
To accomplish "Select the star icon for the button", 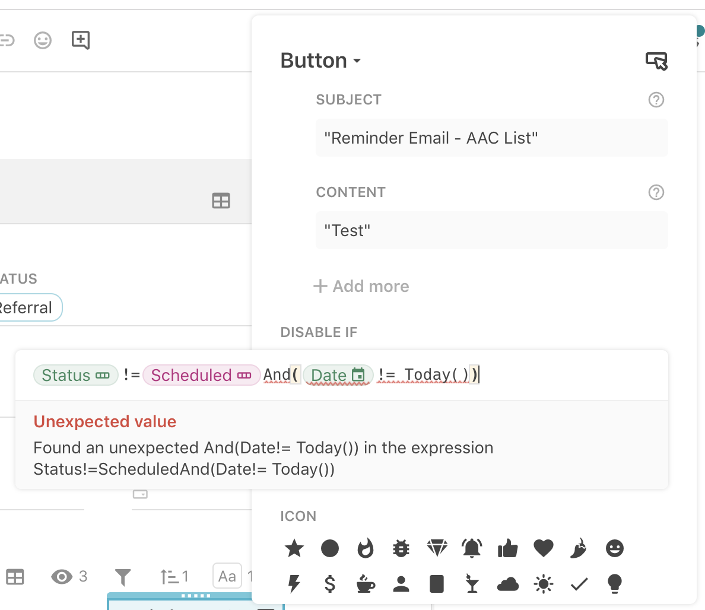I will pos(294,548).
